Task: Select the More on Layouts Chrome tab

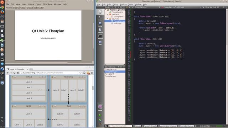Action: (17, 69)
